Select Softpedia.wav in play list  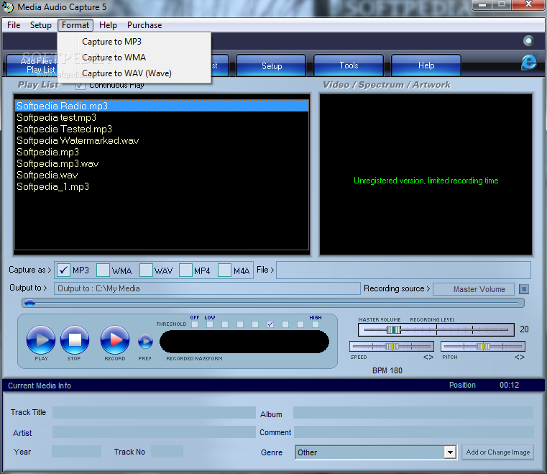[x=162, y=175]
